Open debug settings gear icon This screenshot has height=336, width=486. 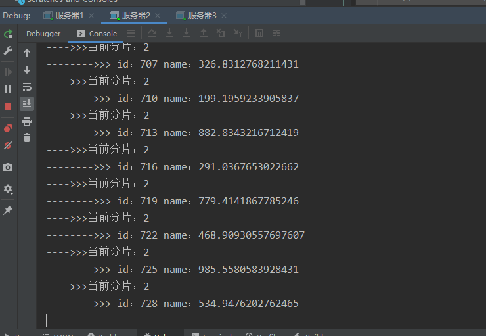click(x=8, y=189)
